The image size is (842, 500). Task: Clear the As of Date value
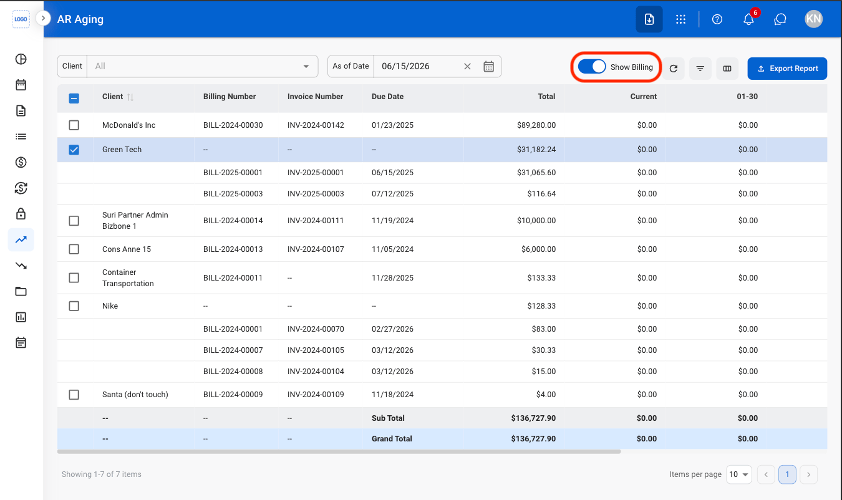(467, 66)
